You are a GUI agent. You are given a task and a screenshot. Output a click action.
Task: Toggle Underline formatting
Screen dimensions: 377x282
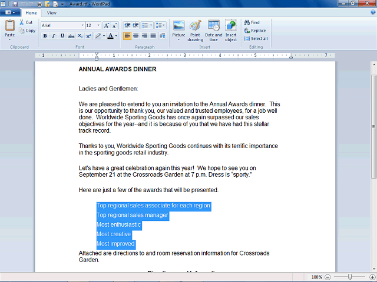click(x=62, y=36)
